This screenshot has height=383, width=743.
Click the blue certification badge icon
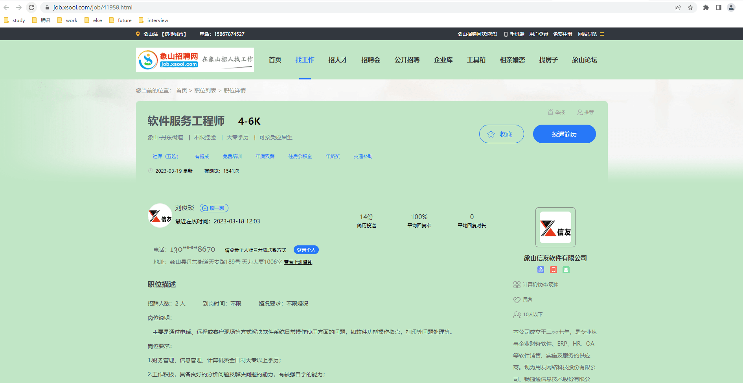[541, 270]
